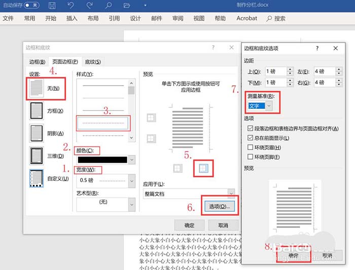Open the Acrobat ribbon tab
Image resolution: width=355 pixels, height=270 pixels.
247,18
